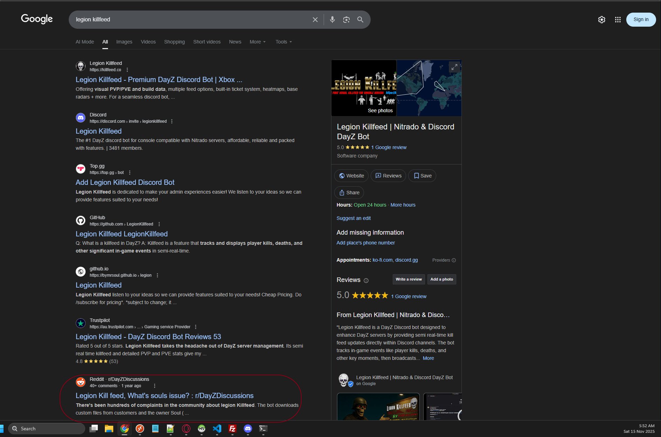The width and height of the screenshot is (661, 437).
Task: Switch to the Images tab
Action: (x=124, y=42)
